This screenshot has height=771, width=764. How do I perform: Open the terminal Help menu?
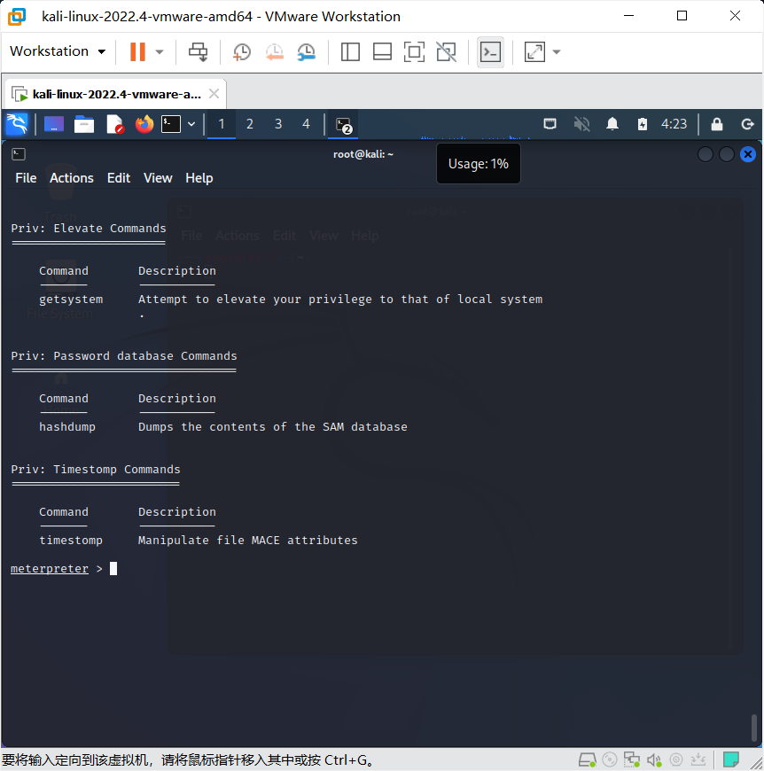click(199, 178)
